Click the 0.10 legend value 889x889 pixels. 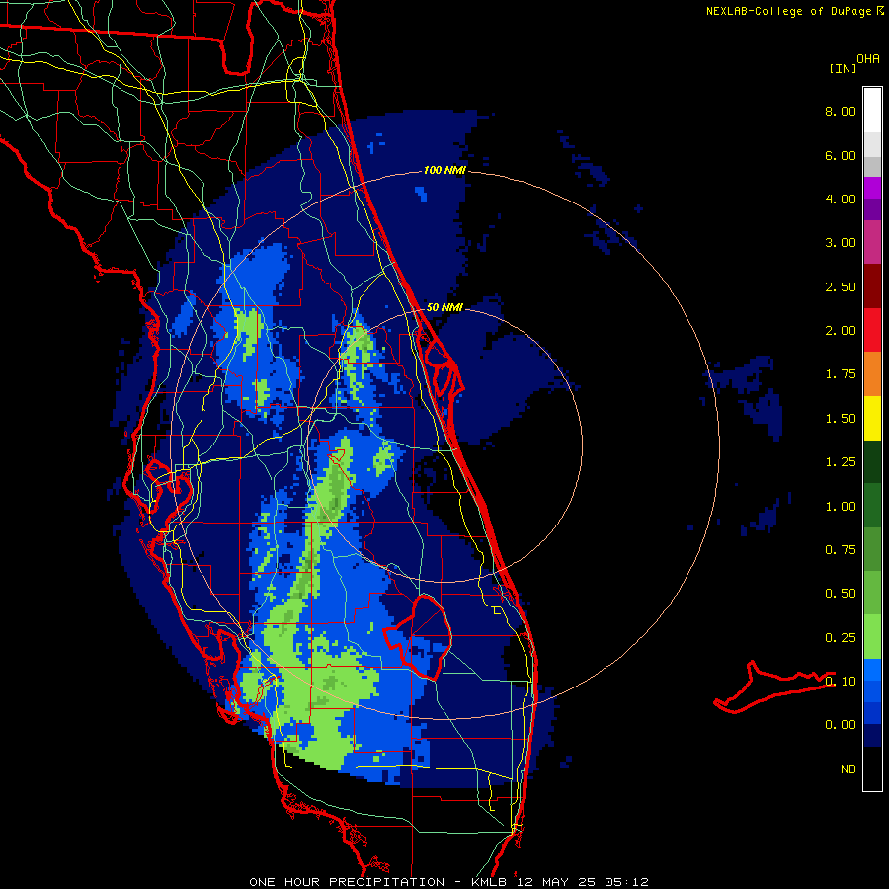pyautogui.click(x=841, y=682)
